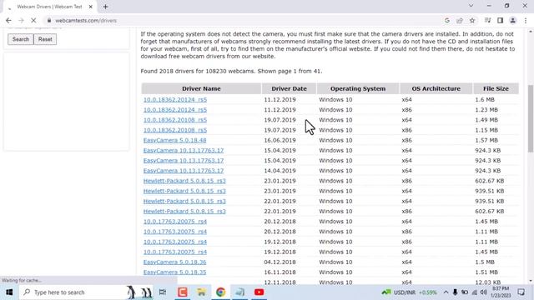The width and height of the screenshot is (534, 300).
Task: Click the Driver Date column header
Action: point(289,88)
